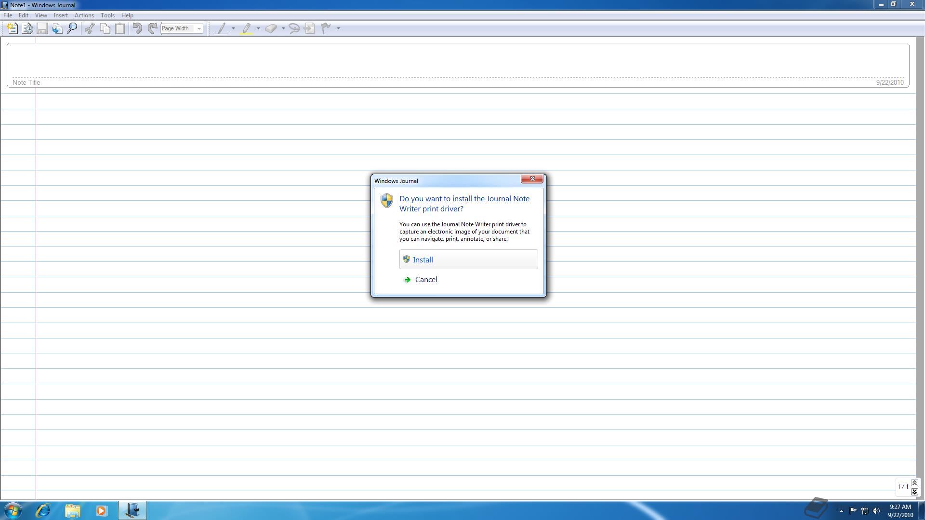The height and width of the screenshot is (520, 925).
Task: Go to next page arrow
Action: click(x=914, y=491)
